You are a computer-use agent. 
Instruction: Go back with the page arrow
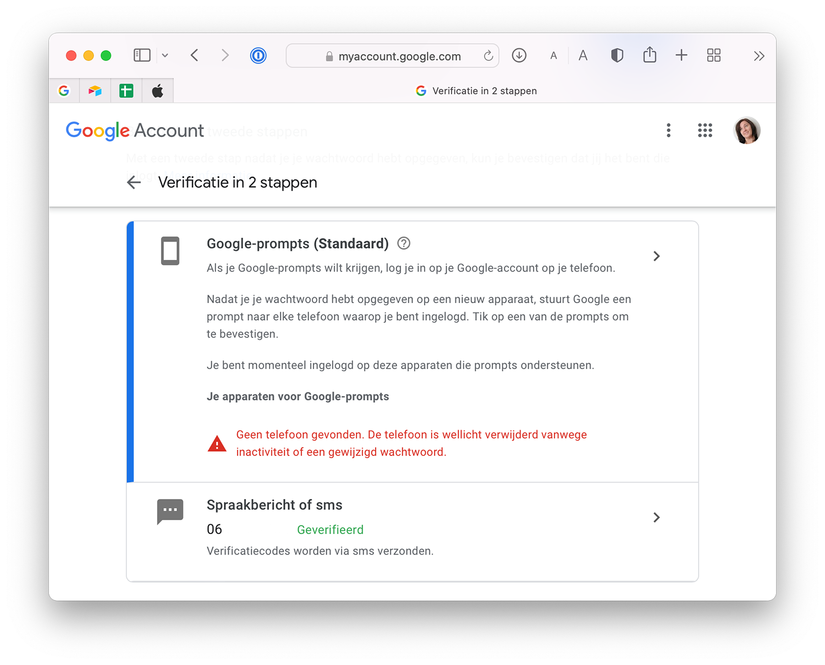click(x=134, y=183)
